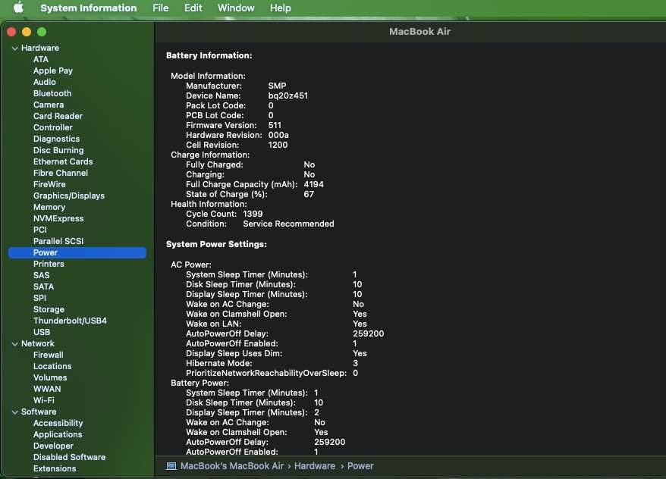Select SATA in the sidebar
This screenshot has width=666, height=479.
tap(43, 286)
